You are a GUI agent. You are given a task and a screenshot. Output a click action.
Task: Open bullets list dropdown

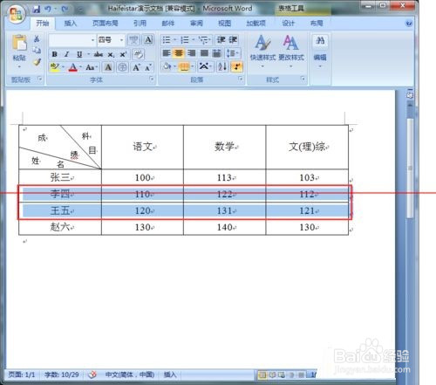(175, 39)
